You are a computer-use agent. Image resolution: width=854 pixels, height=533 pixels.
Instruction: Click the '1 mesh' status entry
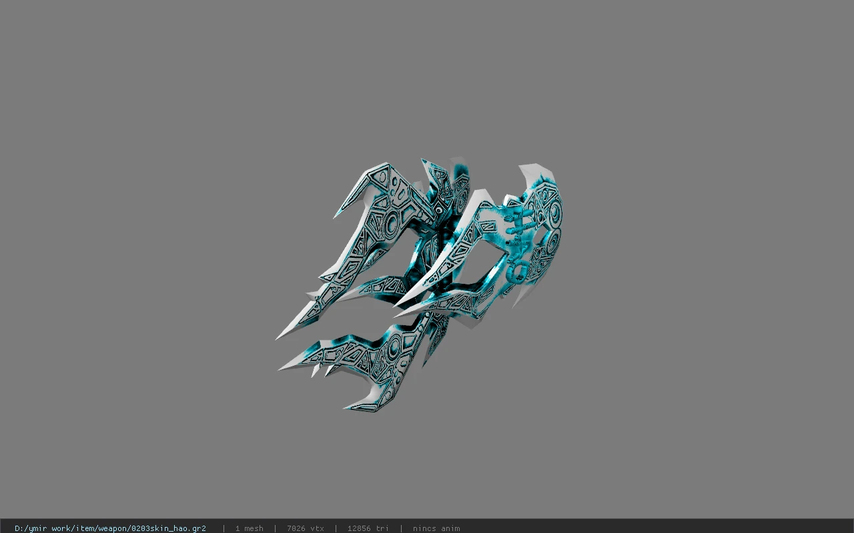point(249,528)
